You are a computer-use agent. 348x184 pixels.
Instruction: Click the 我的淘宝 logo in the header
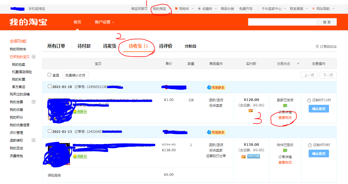[28, 22]
